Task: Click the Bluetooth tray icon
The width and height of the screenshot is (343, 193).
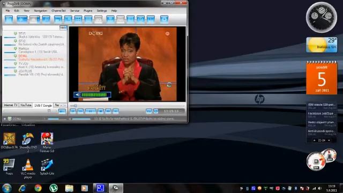Action: 296,188
